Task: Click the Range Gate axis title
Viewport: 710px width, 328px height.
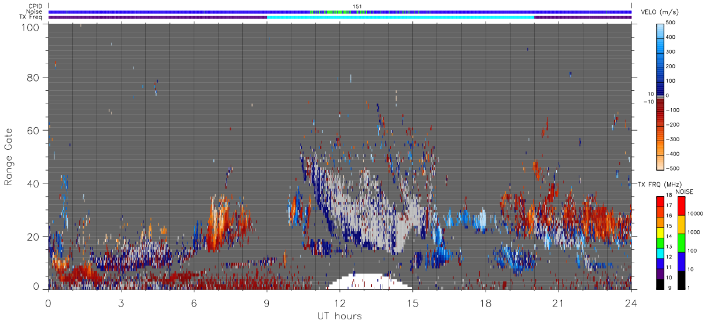Action: (x=9, y=156)
